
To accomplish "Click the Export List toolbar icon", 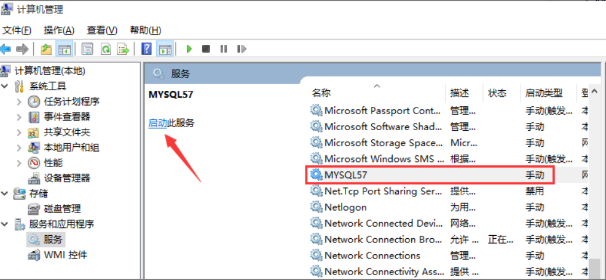I will (123, 49).
